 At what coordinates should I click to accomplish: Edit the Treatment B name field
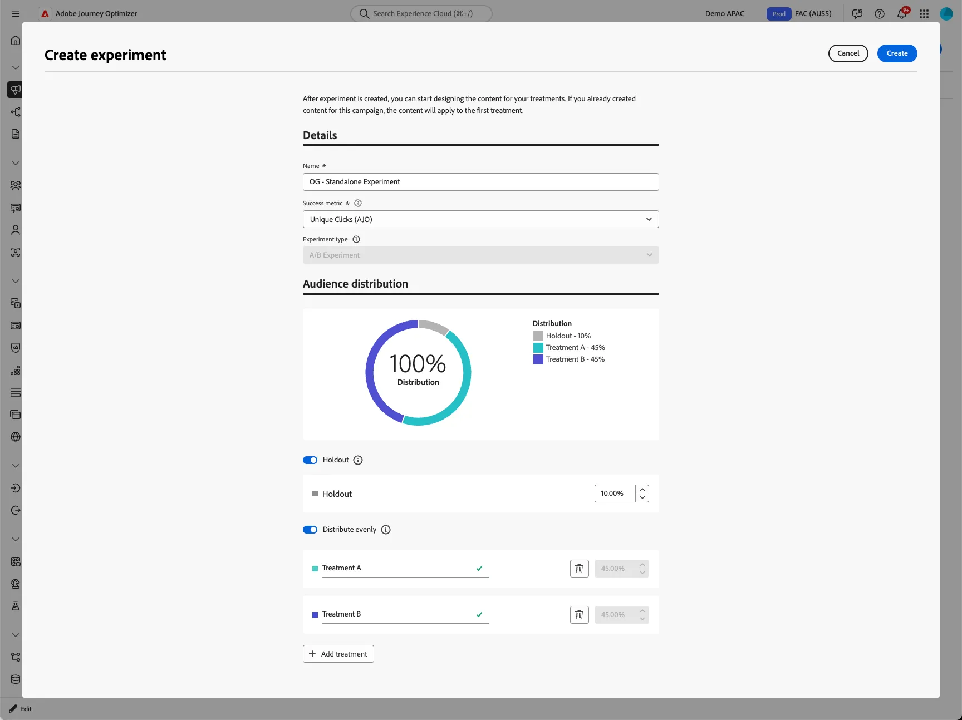click(405, 614)
